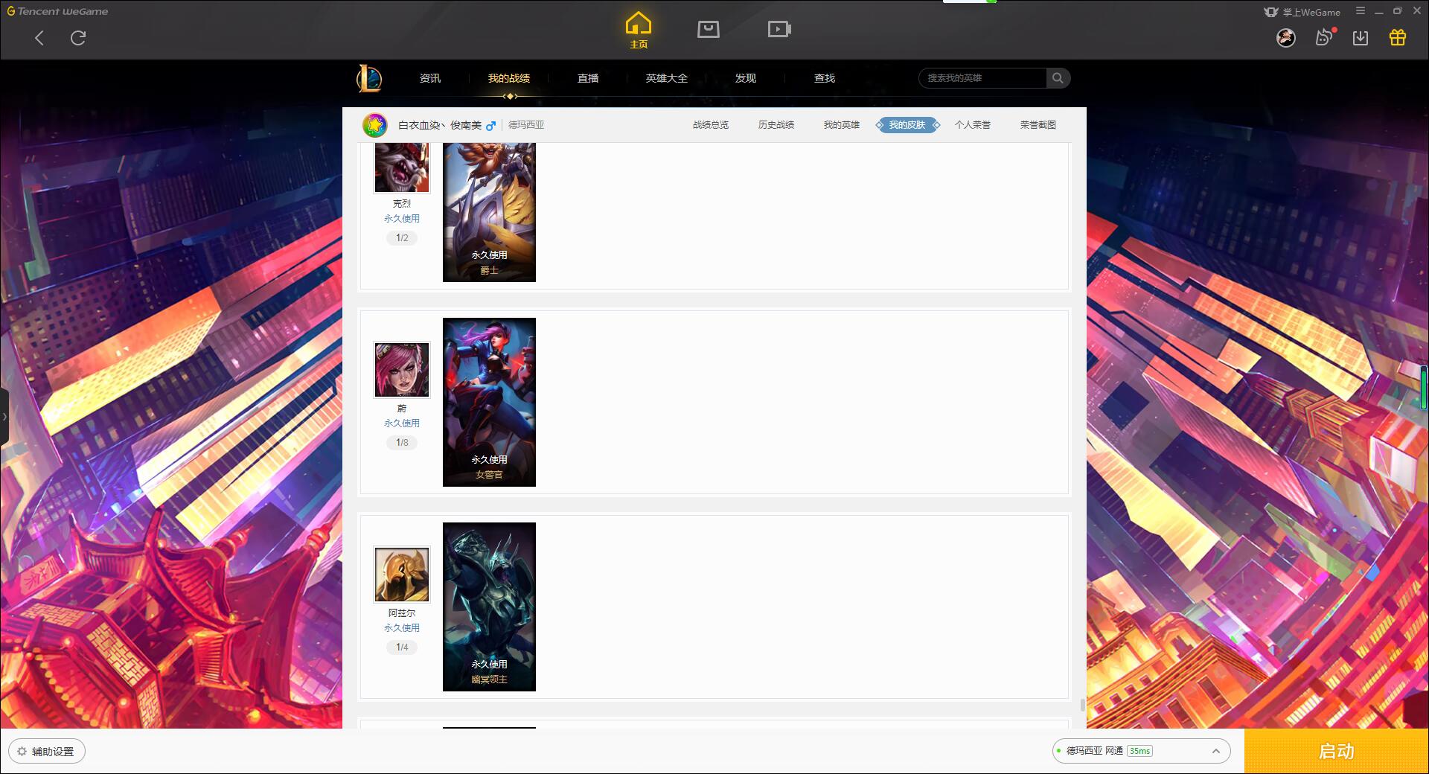Click the Tencent WeGame logo
This screenshot has height=774, width=1429.
(57, 11)
